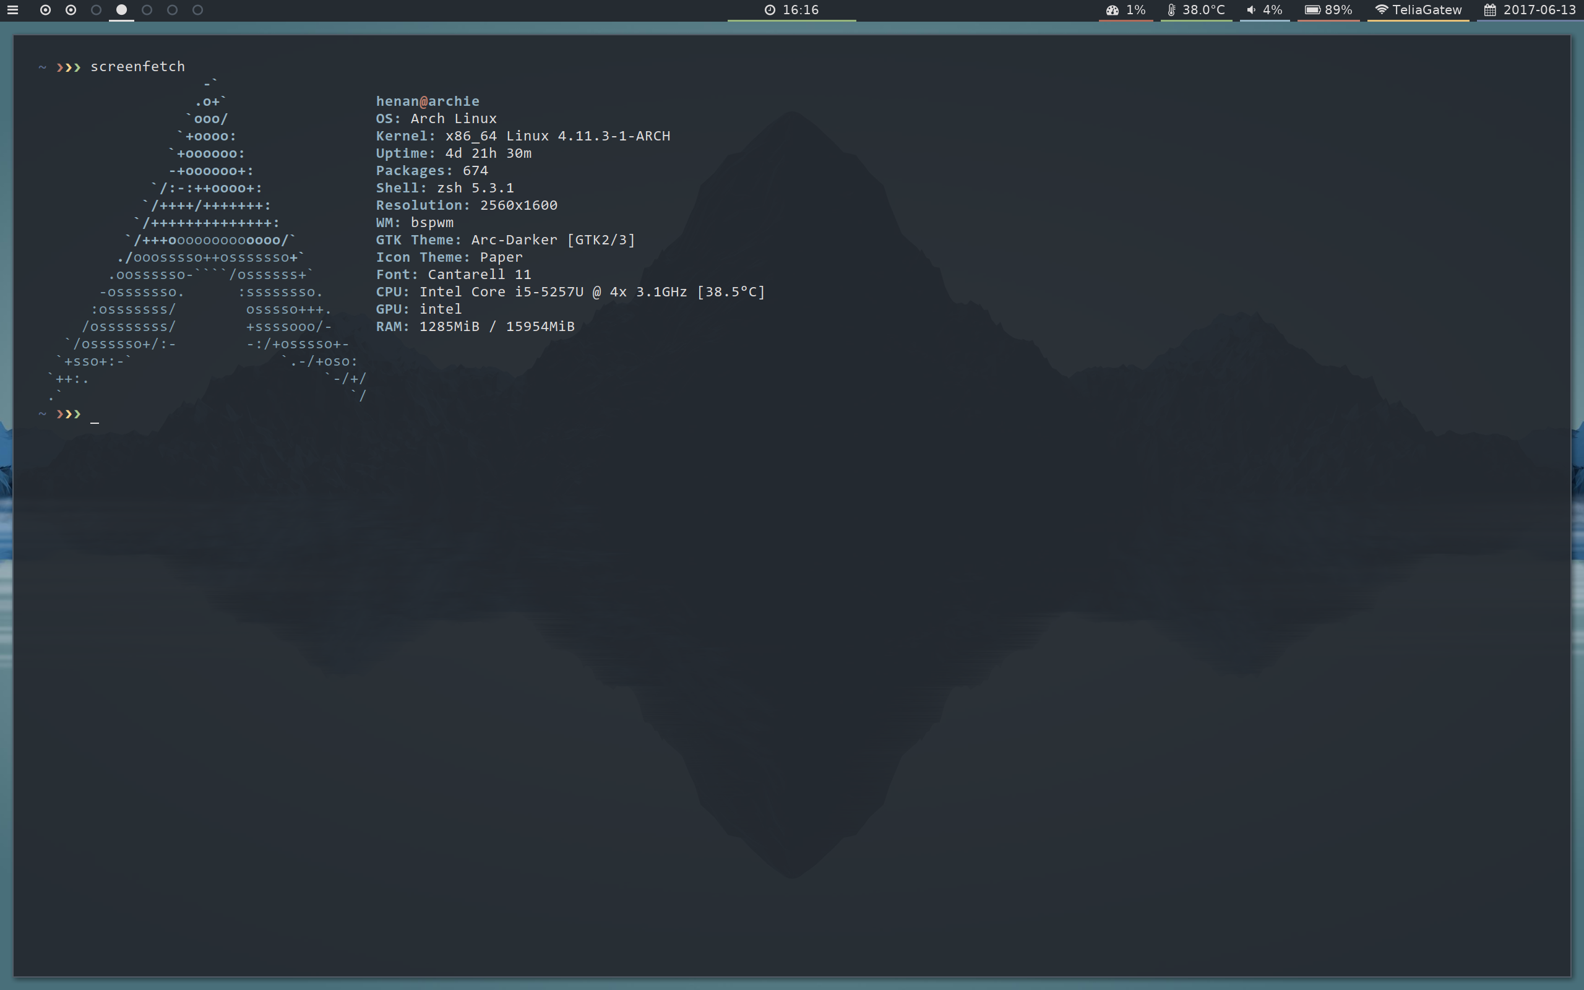Click the OS: Arch Linux line

(436, 119)
